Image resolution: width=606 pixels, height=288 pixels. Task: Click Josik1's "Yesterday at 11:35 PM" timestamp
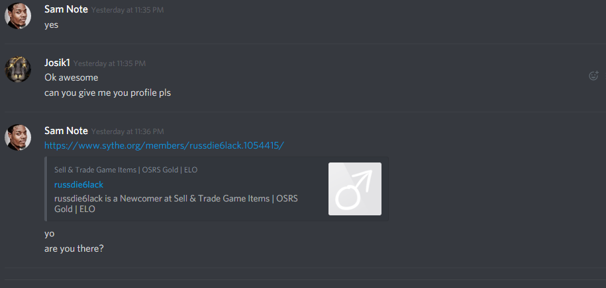point(109,63)
